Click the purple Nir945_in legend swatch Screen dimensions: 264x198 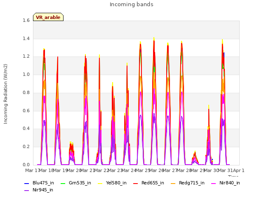tap(26, 191)
